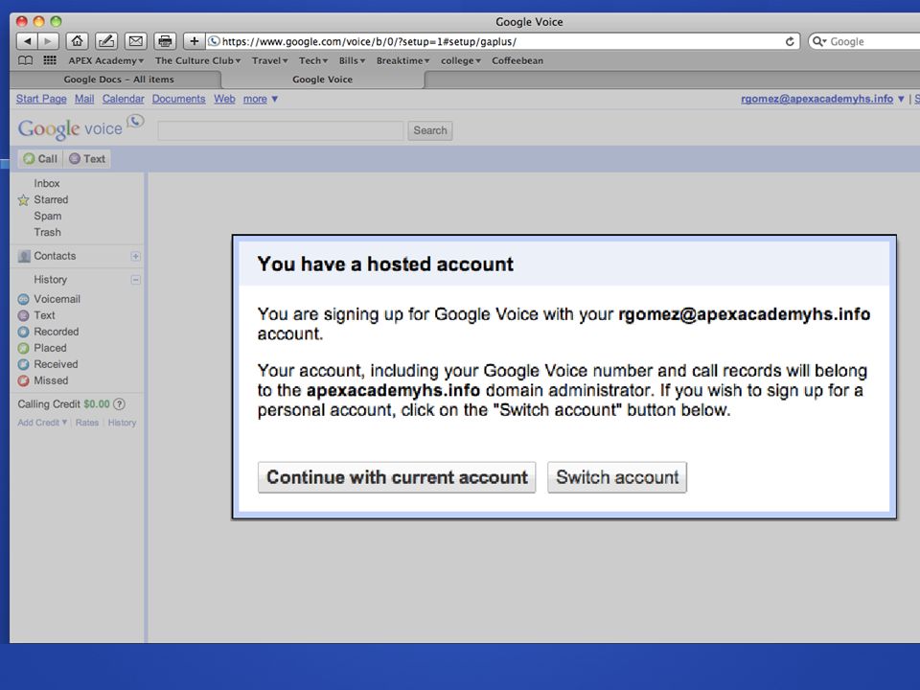920x690 pixels.
Task: Expand Contacts with the plus toggle
Action: click(x=135, y=257)
